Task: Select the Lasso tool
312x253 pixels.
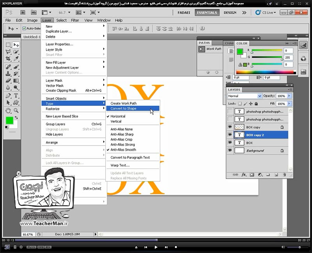Action: click(x=8, y=52)
